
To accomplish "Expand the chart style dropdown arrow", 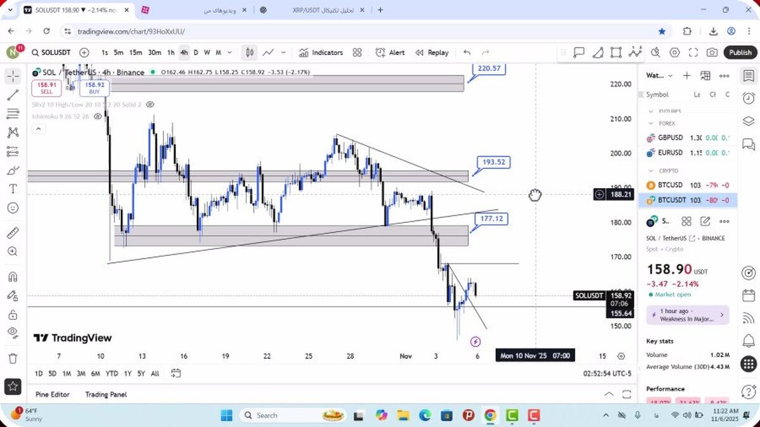I will click(x=283, y=53).
